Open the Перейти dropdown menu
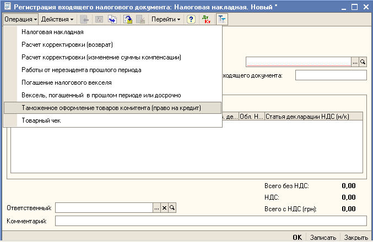373x242 pixels. (166, 19)
